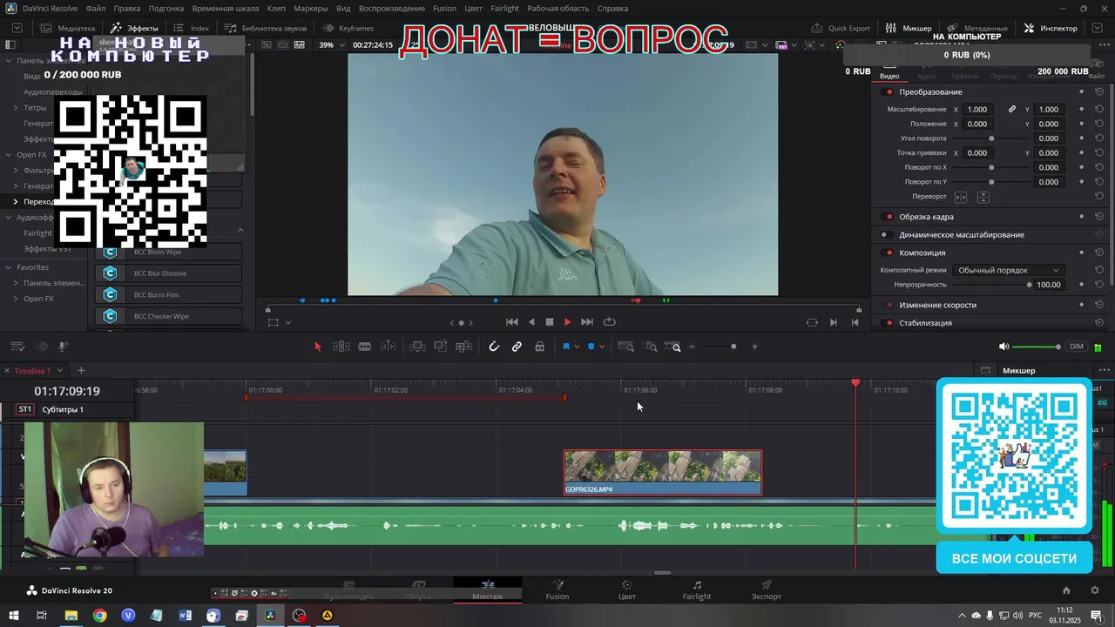Open the Fusion menu in menu bar
The width and height of the screenshot is (1115, 627).
tap(444, 9)
